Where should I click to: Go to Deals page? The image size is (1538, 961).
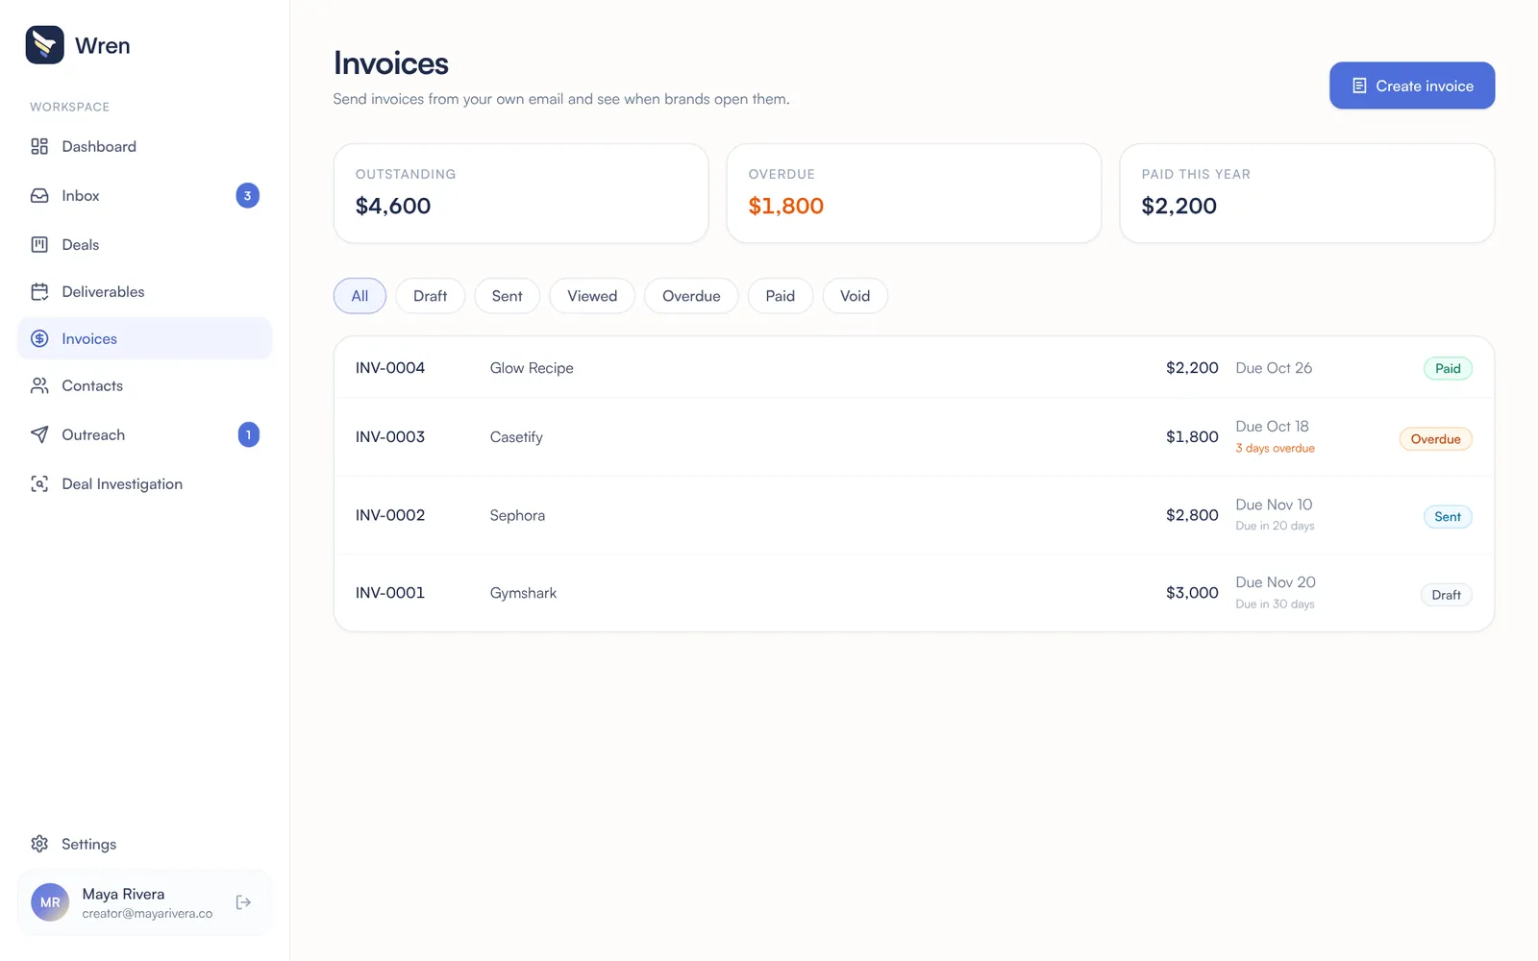click(x=144, y=244)
